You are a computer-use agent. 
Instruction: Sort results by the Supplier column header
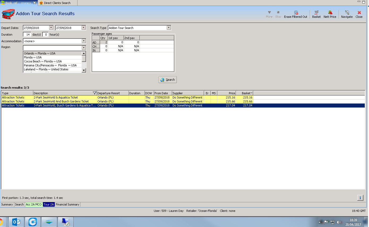188,93
